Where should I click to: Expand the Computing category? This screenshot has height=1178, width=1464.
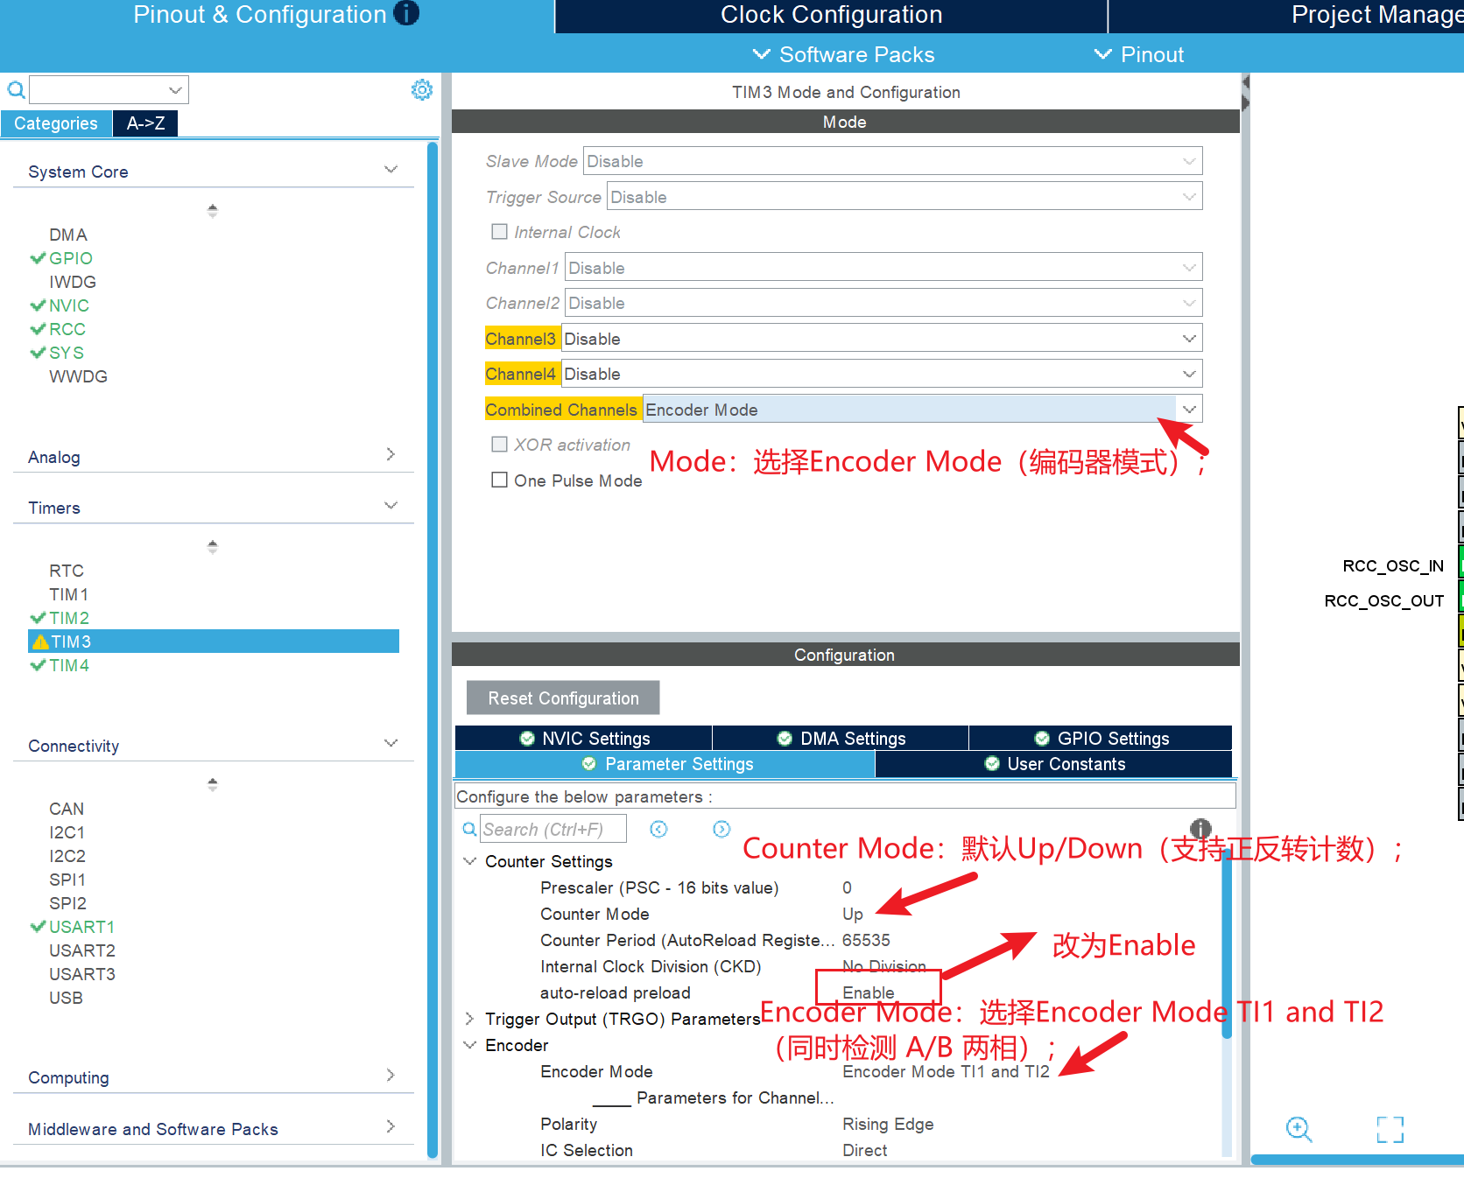point(391,1075)
